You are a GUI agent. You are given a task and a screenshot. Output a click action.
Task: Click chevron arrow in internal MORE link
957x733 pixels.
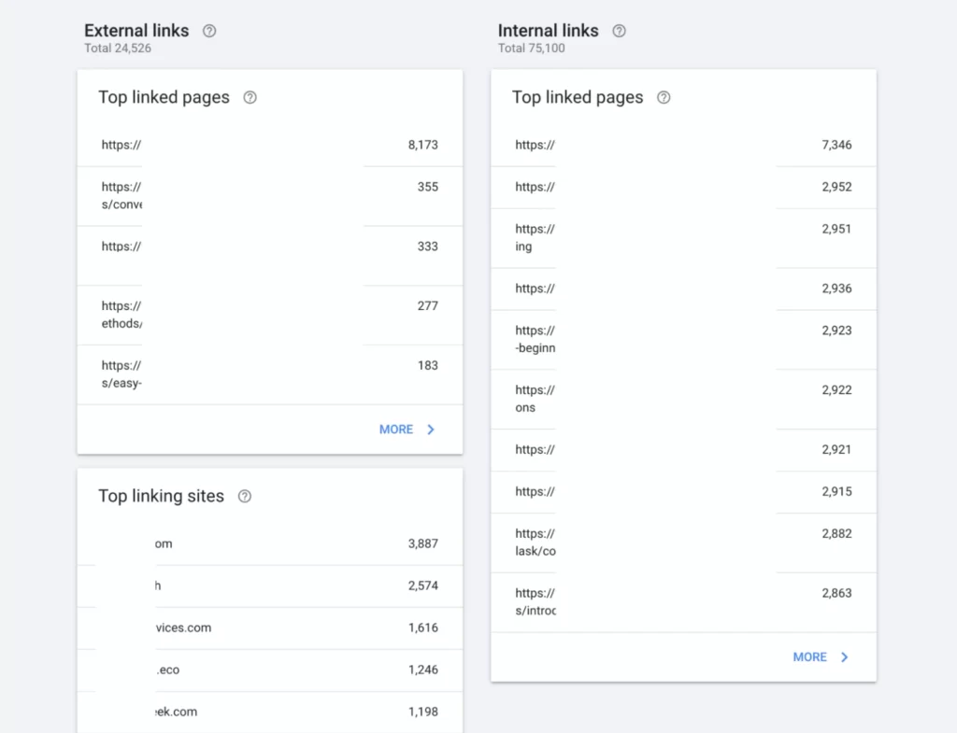845,657
